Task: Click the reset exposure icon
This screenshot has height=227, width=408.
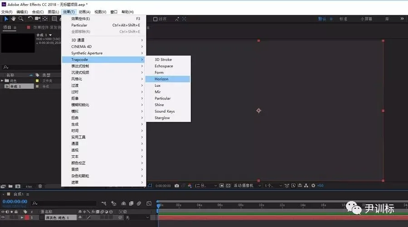Action: pos(313,186)
